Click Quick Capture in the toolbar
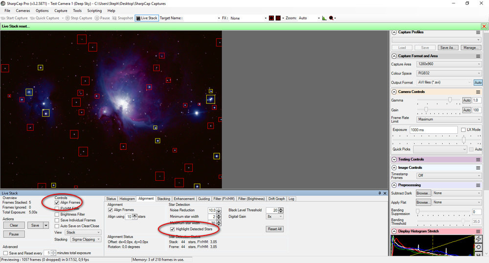 point(44,18)
